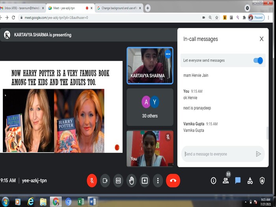Click the Present now screen share button
This screenshot has width=276, height=207.
coord(145,181)
